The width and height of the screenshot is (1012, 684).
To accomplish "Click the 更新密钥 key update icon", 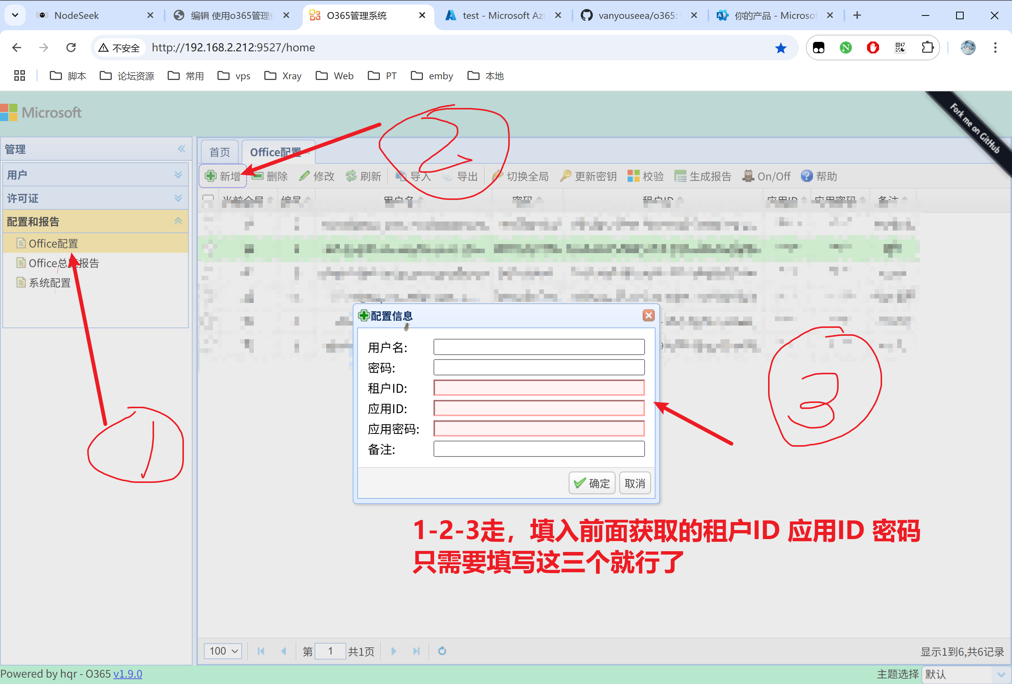I will pyautogui.click(x=565, y=176).
